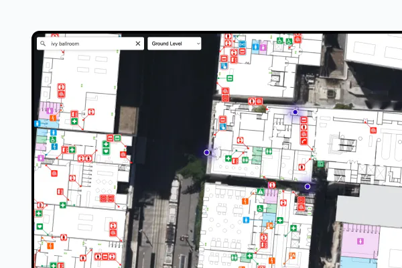Click the women's icon in the top-left pink restroom

point(50,111)
